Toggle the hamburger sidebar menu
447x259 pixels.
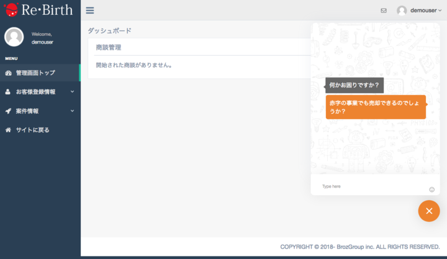(x=90, y=11)
